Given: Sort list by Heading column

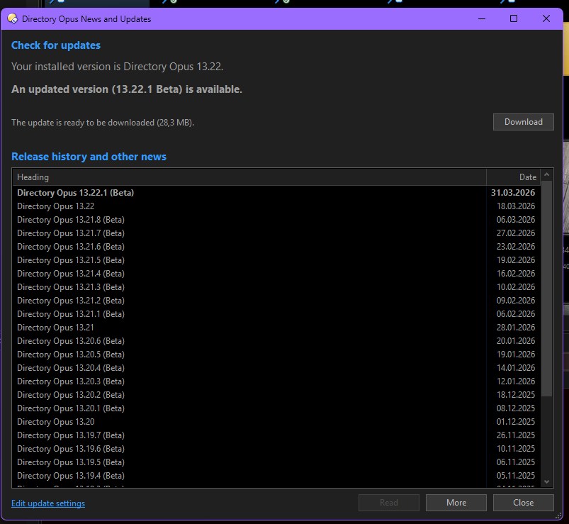Looking at the screenshot, I should tap(248, 177).
